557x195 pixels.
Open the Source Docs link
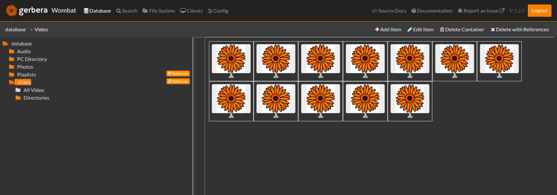(389, 11)
